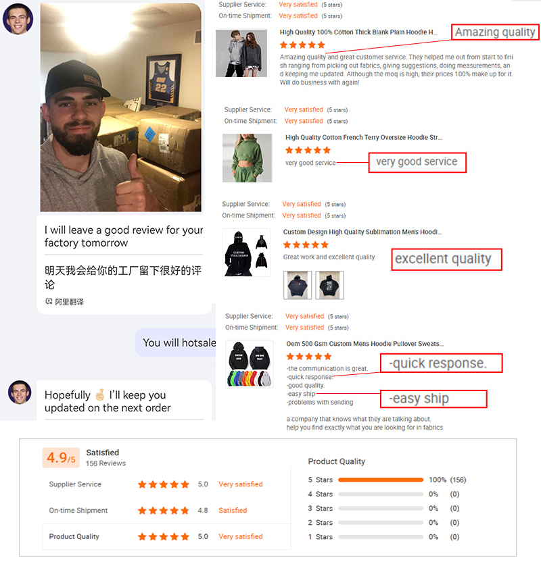Open the High Quality 100% Cotton Thick Blank Hoodie link
541x562 pixels.
click(x=358, y=32)
